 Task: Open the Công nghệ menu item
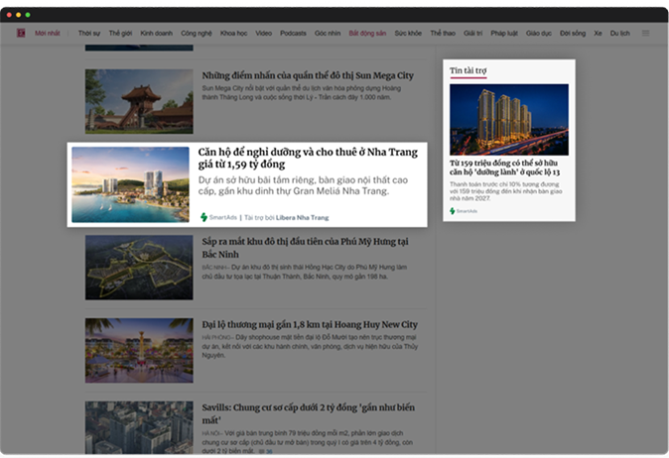197,34
